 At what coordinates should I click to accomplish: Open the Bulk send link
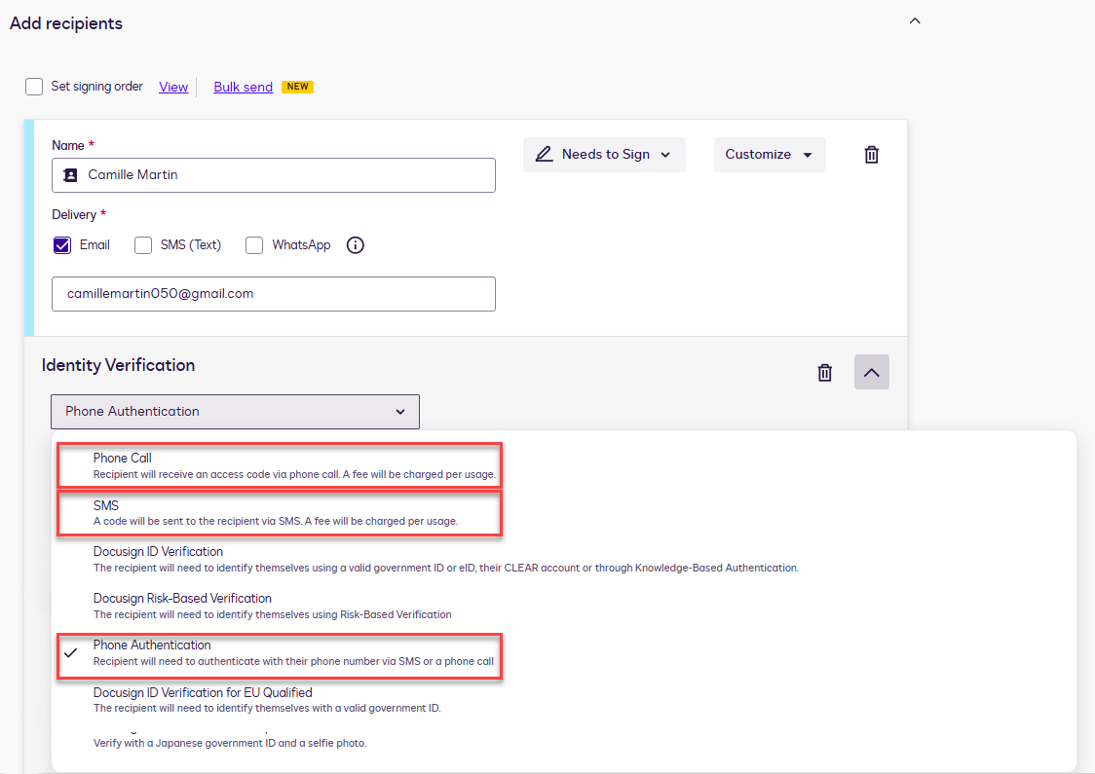[x=243, y=87]
